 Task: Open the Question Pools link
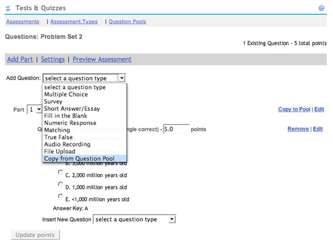tap(127, 22)
